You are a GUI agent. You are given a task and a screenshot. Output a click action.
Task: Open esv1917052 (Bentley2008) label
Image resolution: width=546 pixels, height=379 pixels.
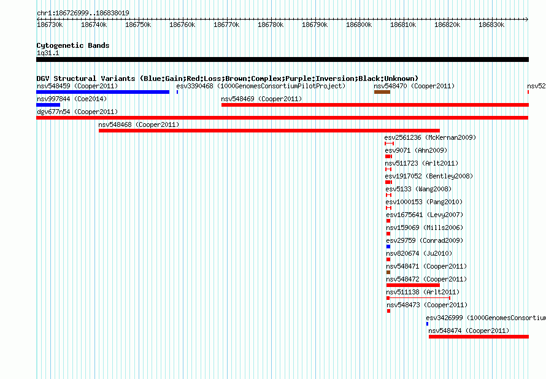[x=429, y=176]
